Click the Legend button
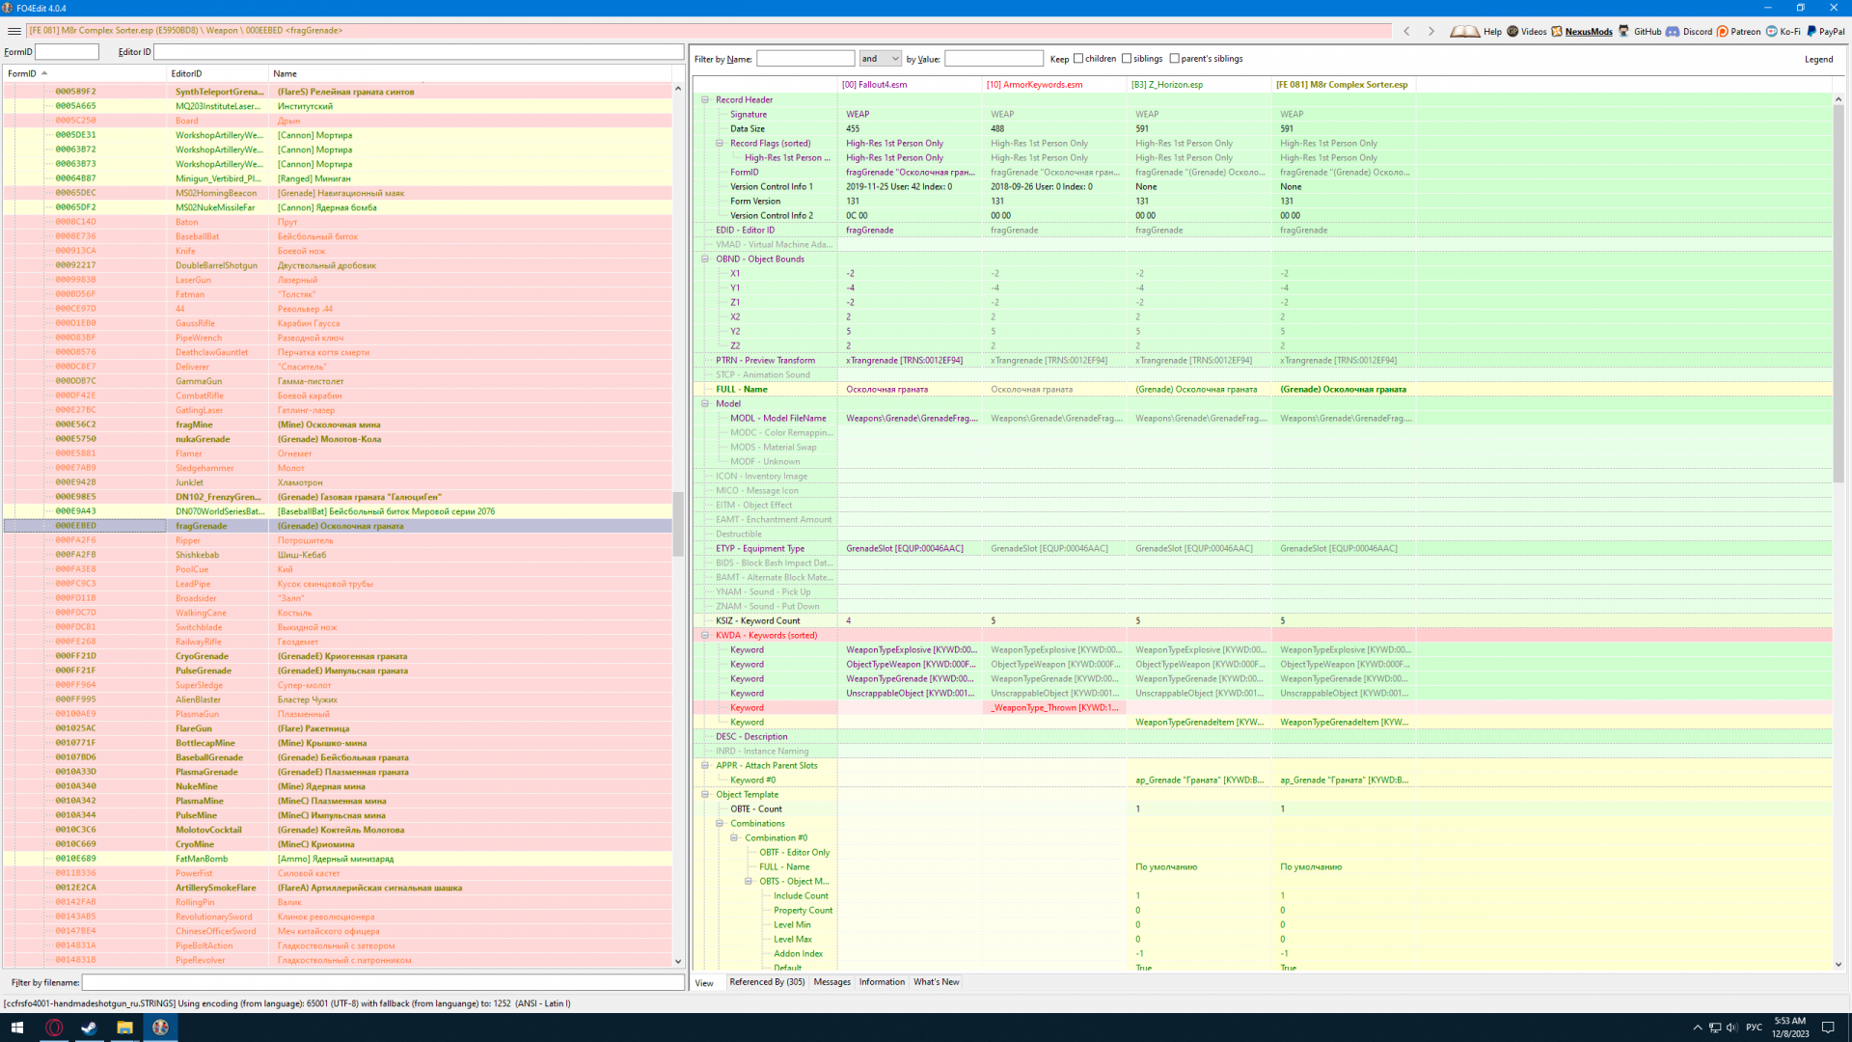This screenshot has width=1852, height=1042. (1818, 59)
